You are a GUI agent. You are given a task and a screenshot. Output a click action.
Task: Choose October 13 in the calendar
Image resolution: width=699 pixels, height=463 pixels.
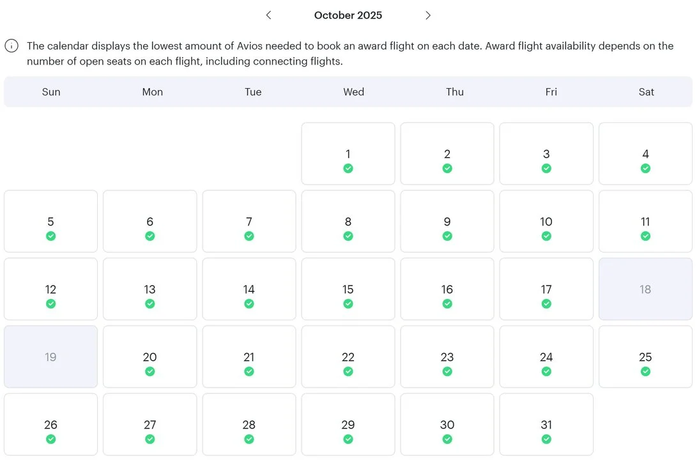pos(150,289)
